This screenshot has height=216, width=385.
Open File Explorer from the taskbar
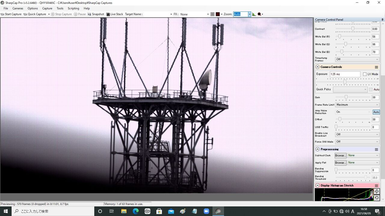tap(124, 211)
